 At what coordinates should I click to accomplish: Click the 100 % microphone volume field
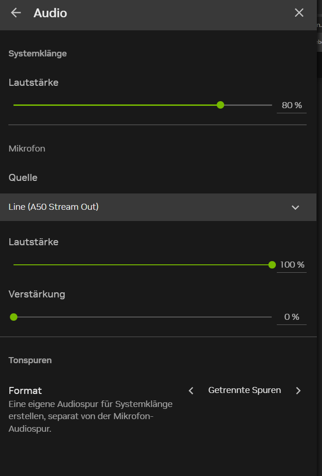pyautogui.click(x=292, y=265)
